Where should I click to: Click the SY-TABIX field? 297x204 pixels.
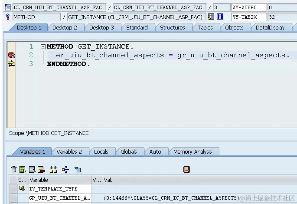point(249,17)
